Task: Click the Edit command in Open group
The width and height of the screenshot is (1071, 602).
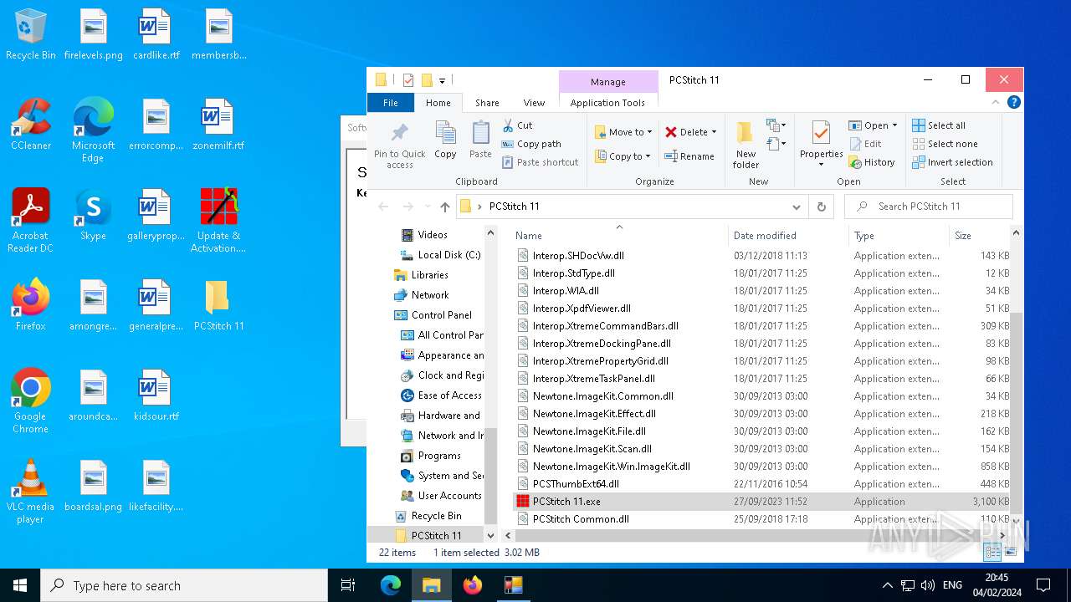Action: tap(865, 144)
